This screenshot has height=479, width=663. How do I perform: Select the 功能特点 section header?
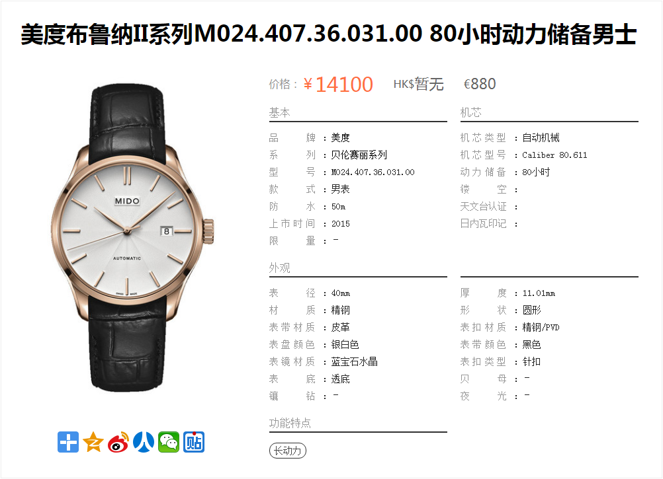[290, 423]
